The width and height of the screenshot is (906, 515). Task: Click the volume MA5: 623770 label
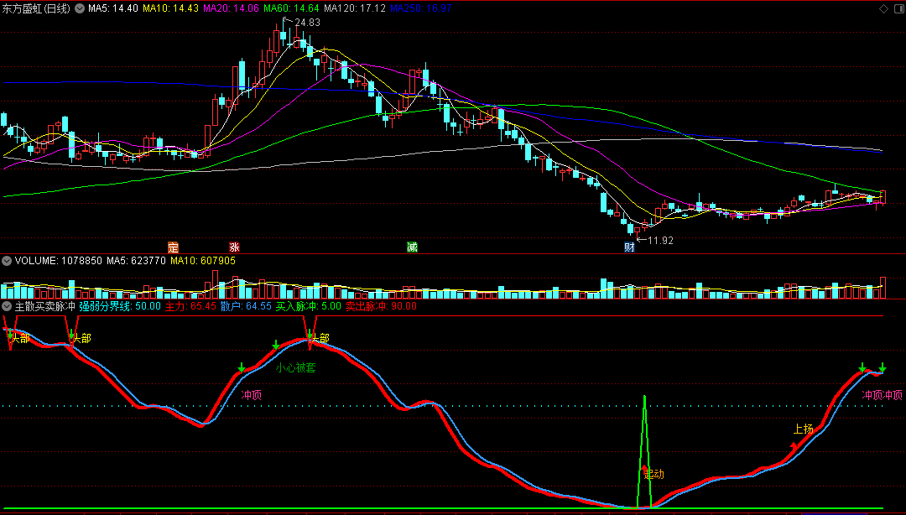pyautogui.click(x=137, y=261)
